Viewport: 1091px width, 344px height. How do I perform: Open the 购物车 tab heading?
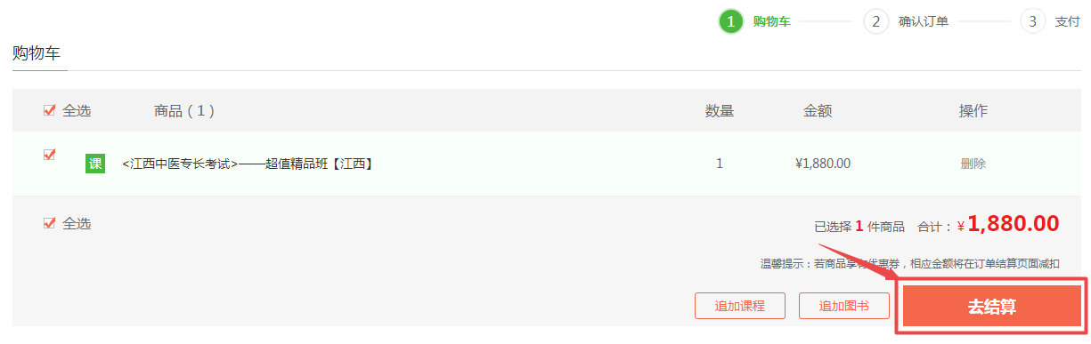point(37,53)
